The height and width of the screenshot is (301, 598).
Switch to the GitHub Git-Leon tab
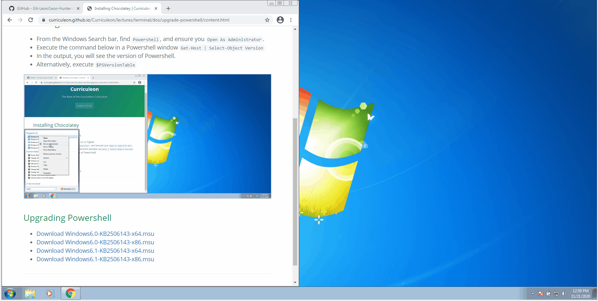pyautogui.click(x=44, y=8)
